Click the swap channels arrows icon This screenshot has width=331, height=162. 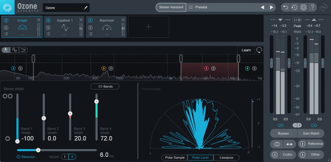(x=289, y=144)
